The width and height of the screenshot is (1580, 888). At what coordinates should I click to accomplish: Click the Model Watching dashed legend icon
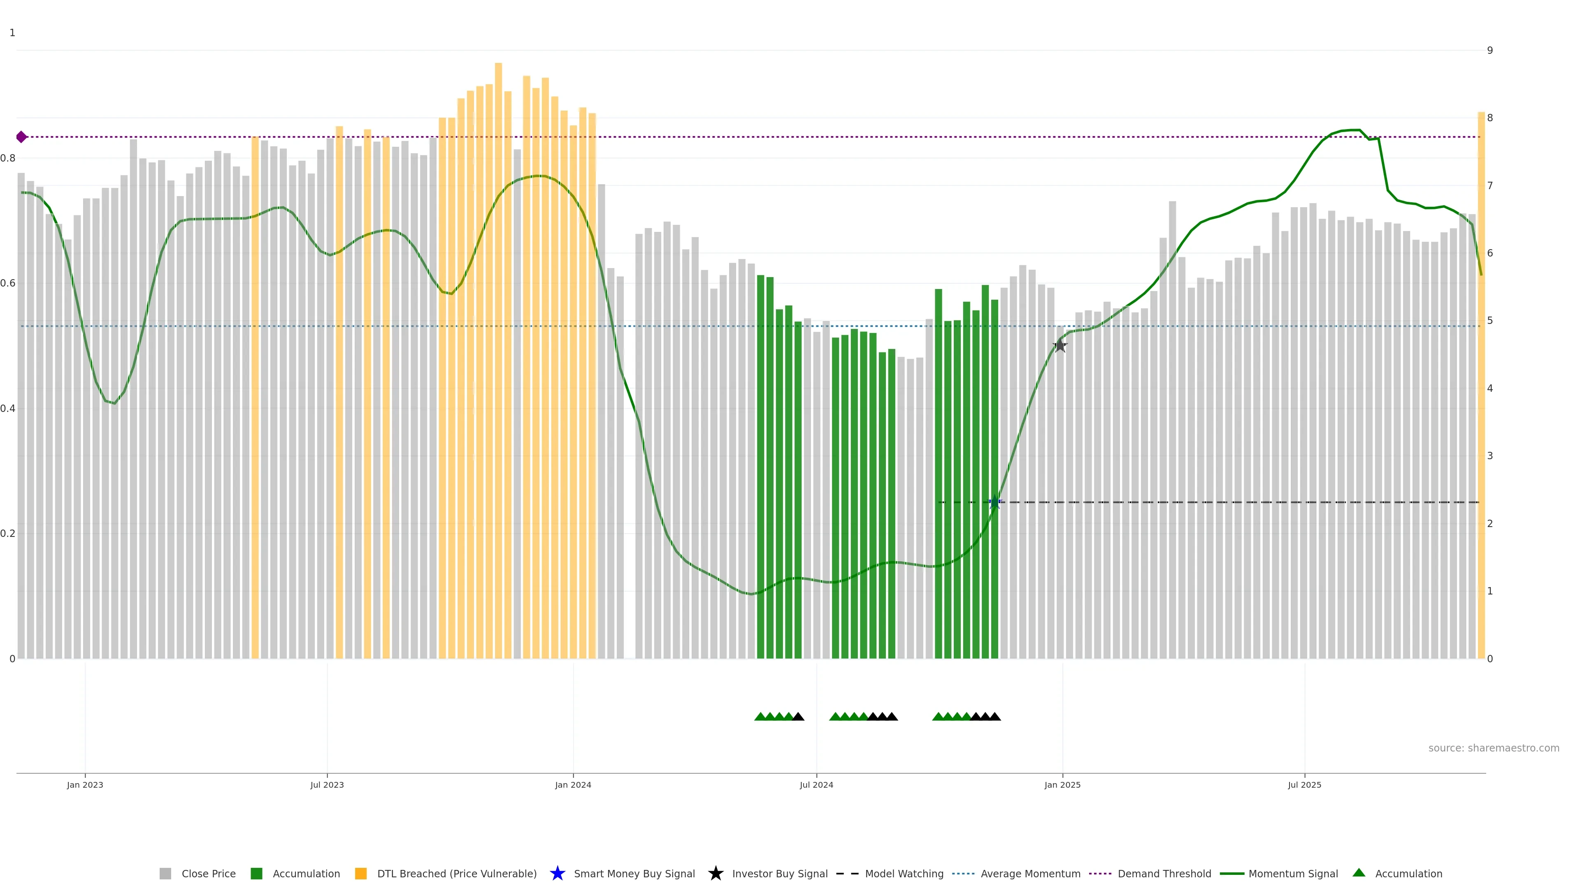tap(847, 873)
